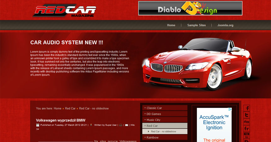Click the calendar icon beside Published date
This screenshot has height=142, width=271.
[38, 125]
